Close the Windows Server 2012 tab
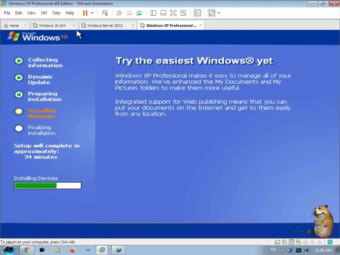 [133, 25]
